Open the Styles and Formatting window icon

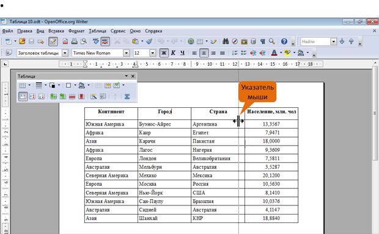(9, 53)
